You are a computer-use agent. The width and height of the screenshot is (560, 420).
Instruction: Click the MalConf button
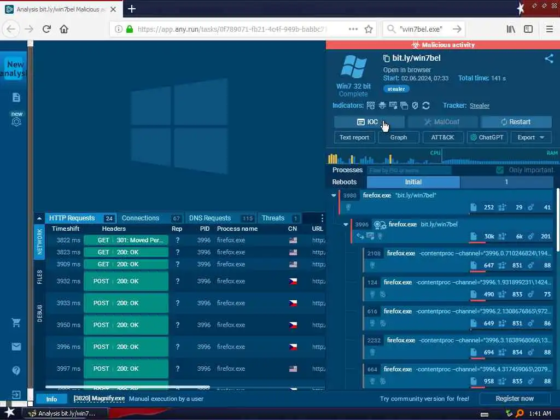click(x=442, y=122)
